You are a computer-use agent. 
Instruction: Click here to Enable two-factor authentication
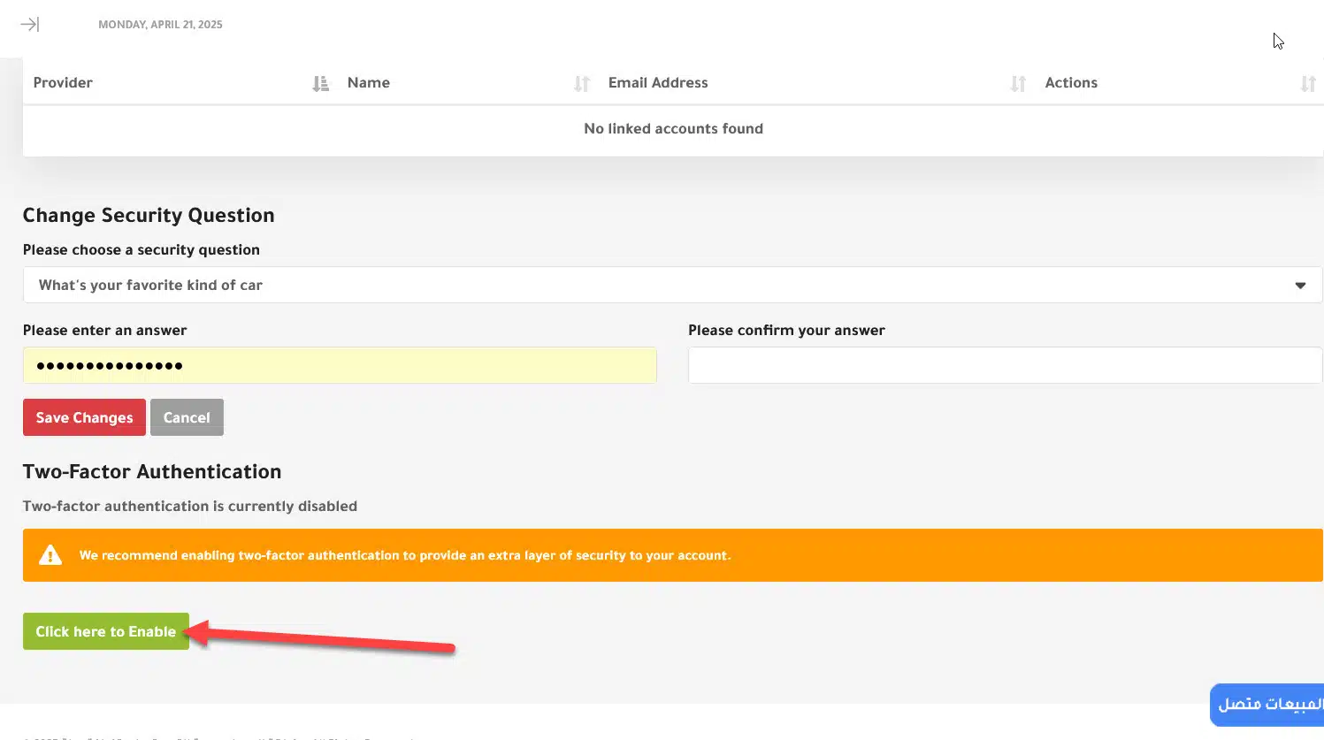pos(106,631)
